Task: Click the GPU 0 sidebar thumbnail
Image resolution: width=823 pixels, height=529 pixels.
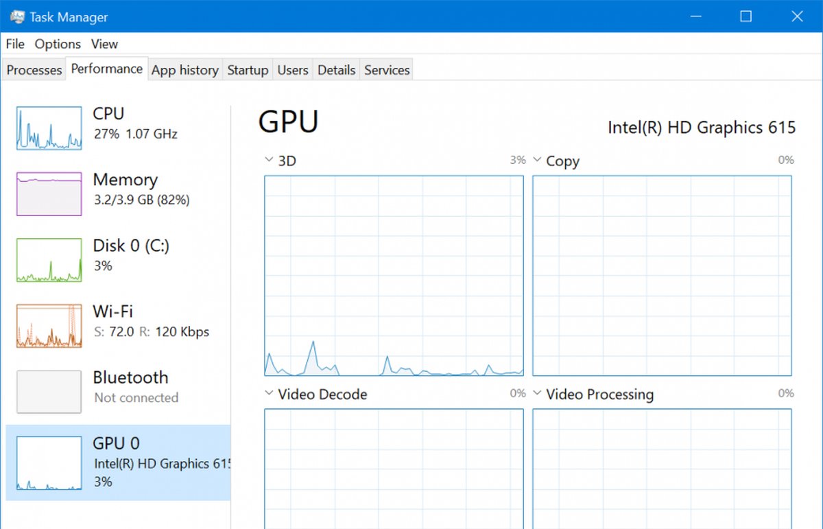Action: pyautogui.click(x=48, y=460)
